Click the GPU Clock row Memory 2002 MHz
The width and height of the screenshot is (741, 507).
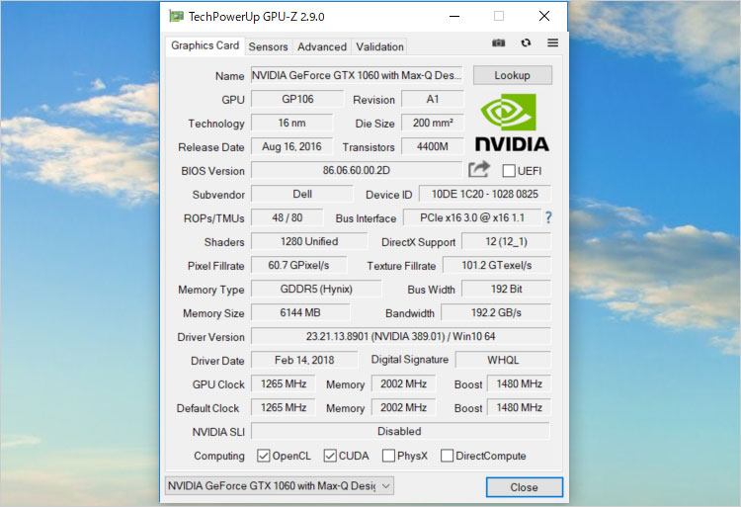[403, 383]
